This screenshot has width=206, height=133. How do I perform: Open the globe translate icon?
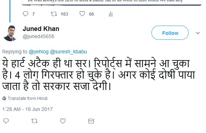click(x=4, y=99)
